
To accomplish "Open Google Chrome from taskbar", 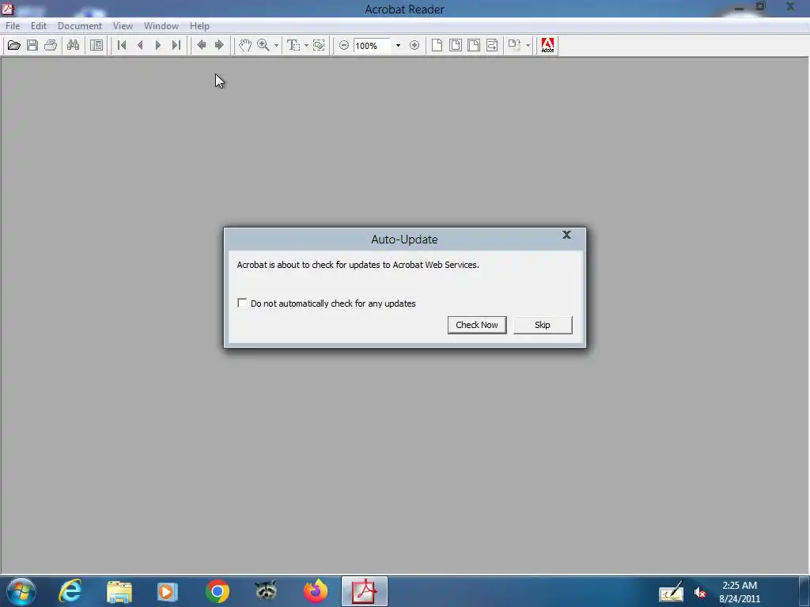I will click(x=218, y=591).
